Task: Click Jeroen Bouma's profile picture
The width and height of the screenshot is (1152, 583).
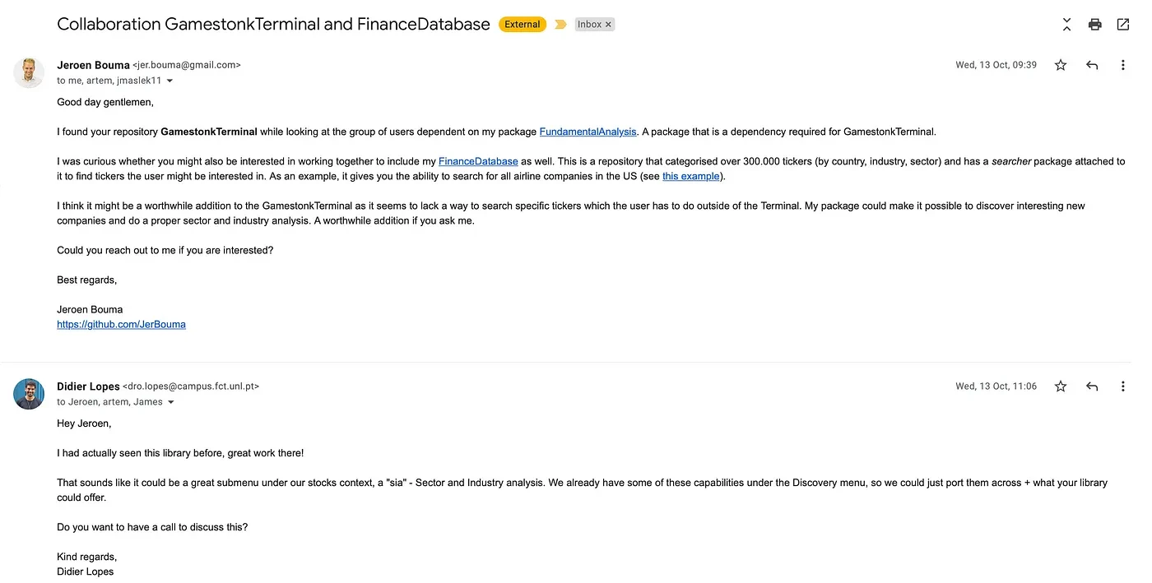Action: click(x=29, y=72)
